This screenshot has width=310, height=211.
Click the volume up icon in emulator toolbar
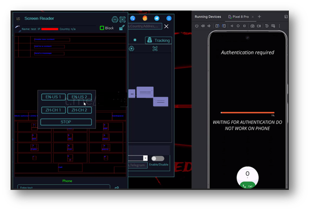pos(203,26)
